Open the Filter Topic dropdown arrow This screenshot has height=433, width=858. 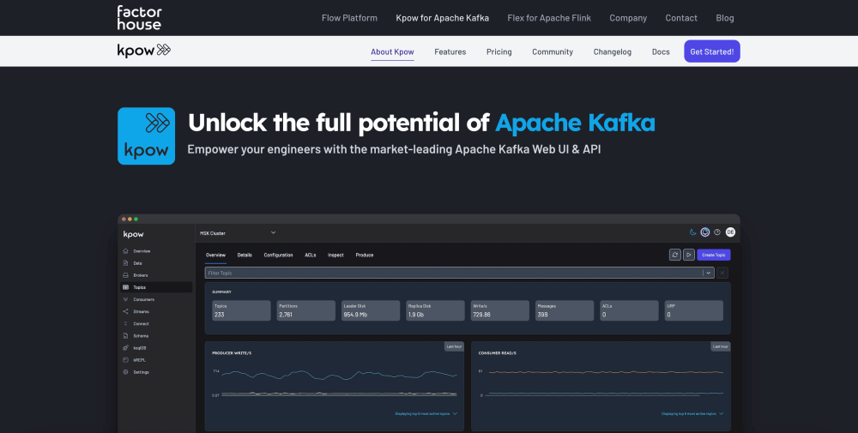pyautogui.click(x=708, y=273)
